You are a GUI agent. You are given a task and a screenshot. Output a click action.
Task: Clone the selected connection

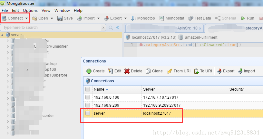[154, 71]
